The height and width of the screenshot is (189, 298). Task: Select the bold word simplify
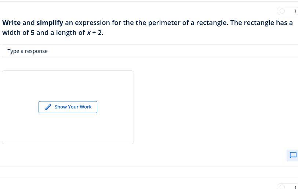[50, 23]
